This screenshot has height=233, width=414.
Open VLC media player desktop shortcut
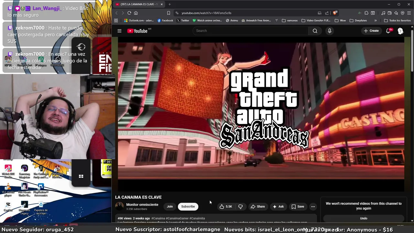[x=8, y=190]
